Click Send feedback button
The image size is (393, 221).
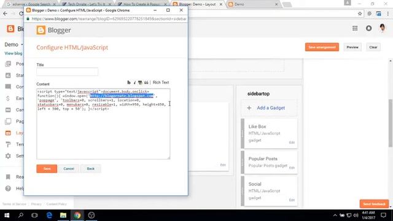point(374,204)
